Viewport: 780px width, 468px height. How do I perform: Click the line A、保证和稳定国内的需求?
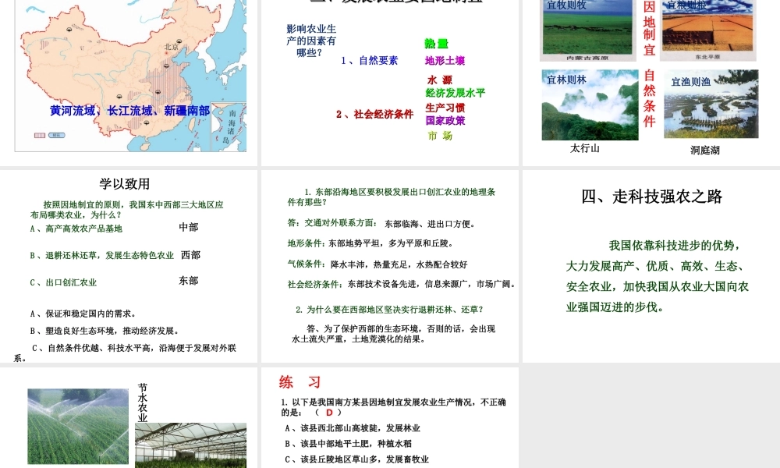pyautogui.click(x=83, y=314)
